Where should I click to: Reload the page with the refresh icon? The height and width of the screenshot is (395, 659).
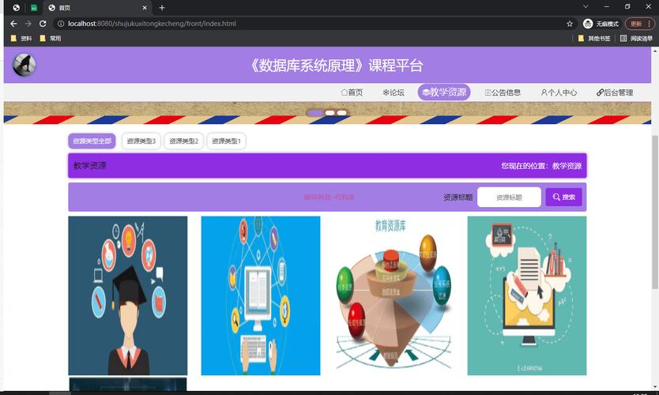[x=43, y=24]
